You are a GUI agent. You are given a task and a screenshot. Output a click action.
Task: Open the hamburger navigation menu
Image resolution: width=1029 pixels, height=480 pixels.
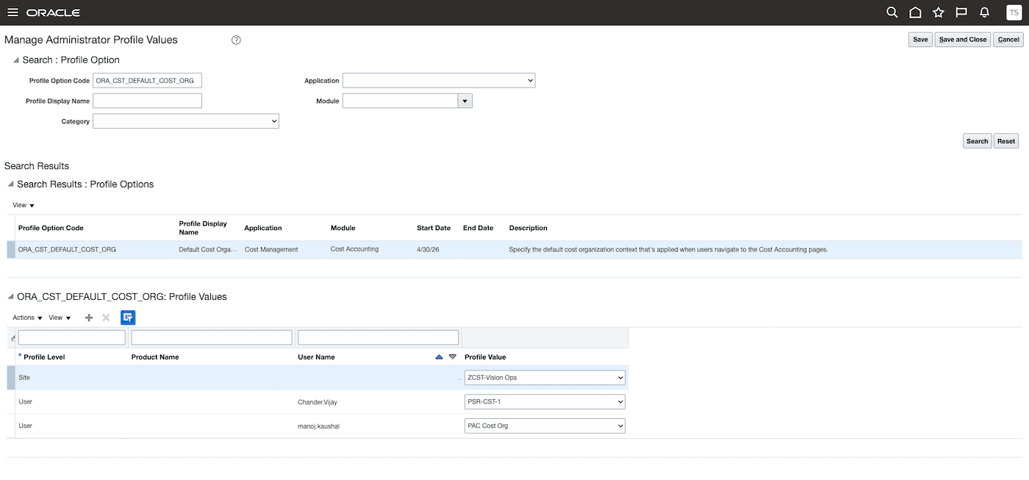coord(12,12)
